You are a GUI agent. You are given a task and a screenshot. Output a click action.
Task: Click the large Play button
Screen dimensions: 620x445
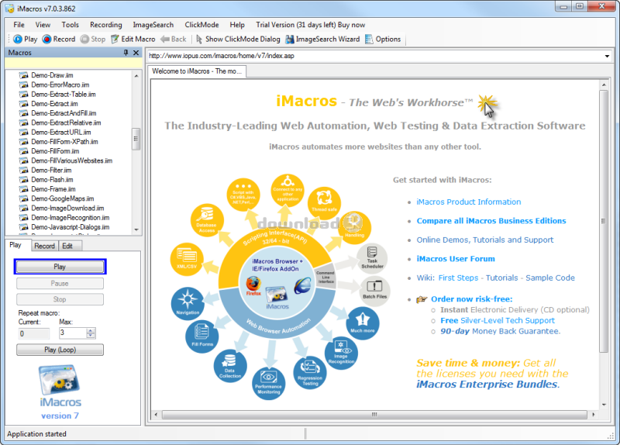coord(60,267)
